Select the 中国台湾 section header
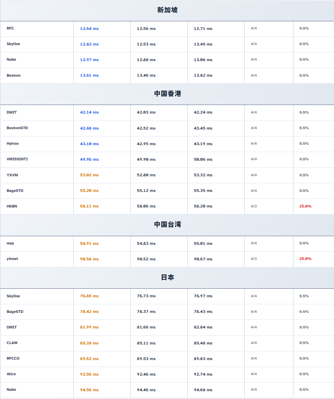The image size is (334, 399). pyautogui.click(x=167, y=225)
